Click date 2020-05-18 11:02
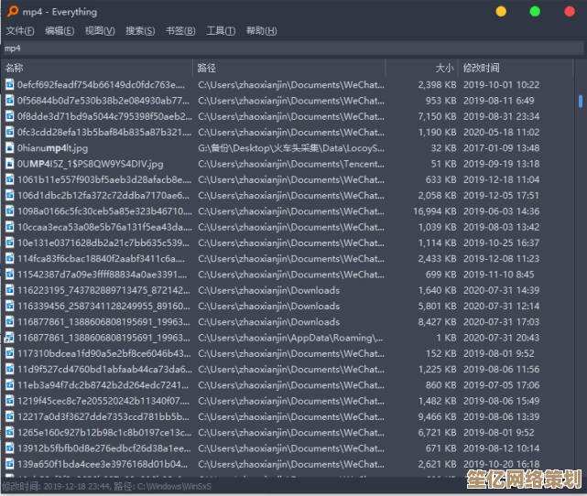Image resolution: width=587 pixels, height=496 pixels. [501, 132]
